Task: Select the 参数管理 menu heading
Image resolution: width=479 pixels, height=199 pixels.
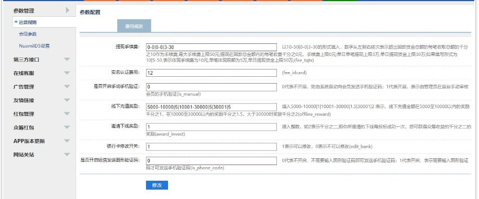Action: pos(24,10)
